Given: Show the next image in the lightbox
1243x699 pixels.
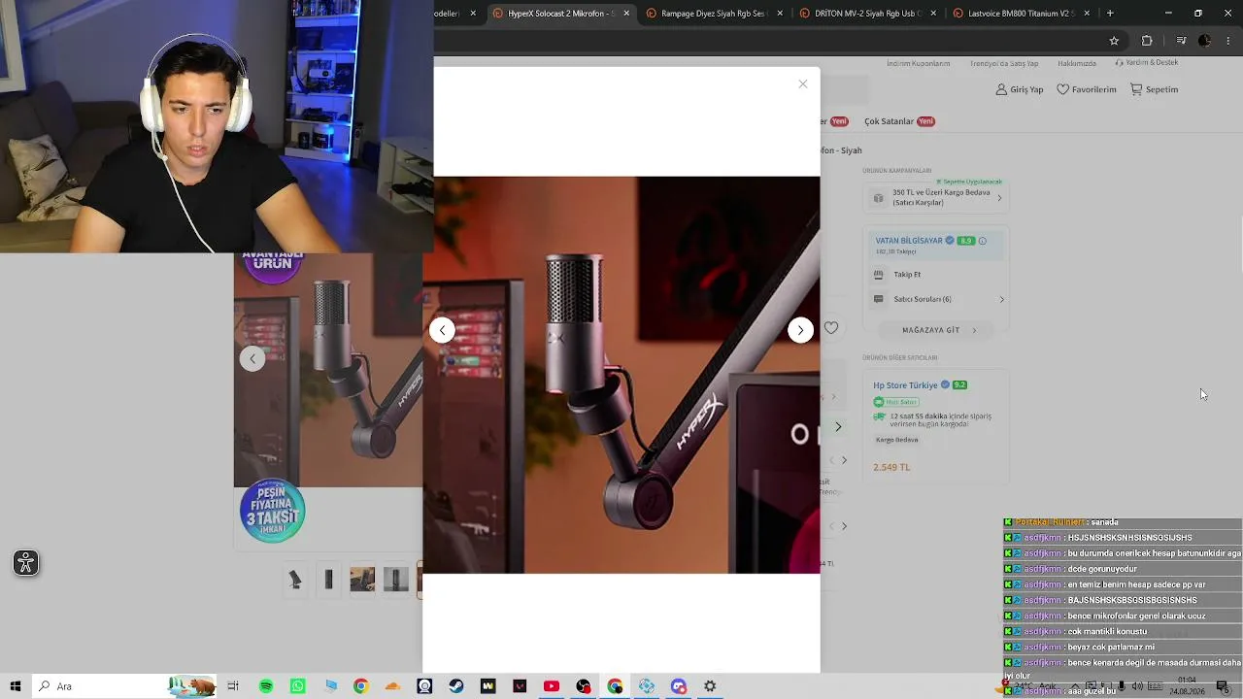Looking at the screenshot, I should 800,330.
